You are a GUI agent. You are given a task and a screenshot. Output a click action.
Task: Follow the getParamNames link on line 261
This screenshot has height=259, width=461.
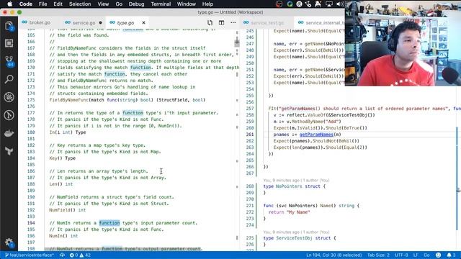(x=316, y=135)
